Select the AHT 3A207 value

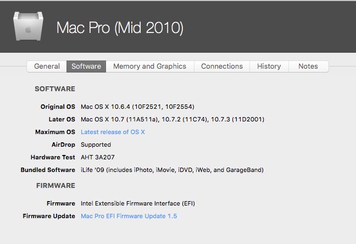(98, 157)
